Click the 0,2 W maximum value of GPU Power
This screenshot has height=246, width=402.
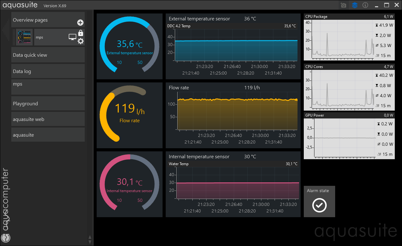(386, 124)
